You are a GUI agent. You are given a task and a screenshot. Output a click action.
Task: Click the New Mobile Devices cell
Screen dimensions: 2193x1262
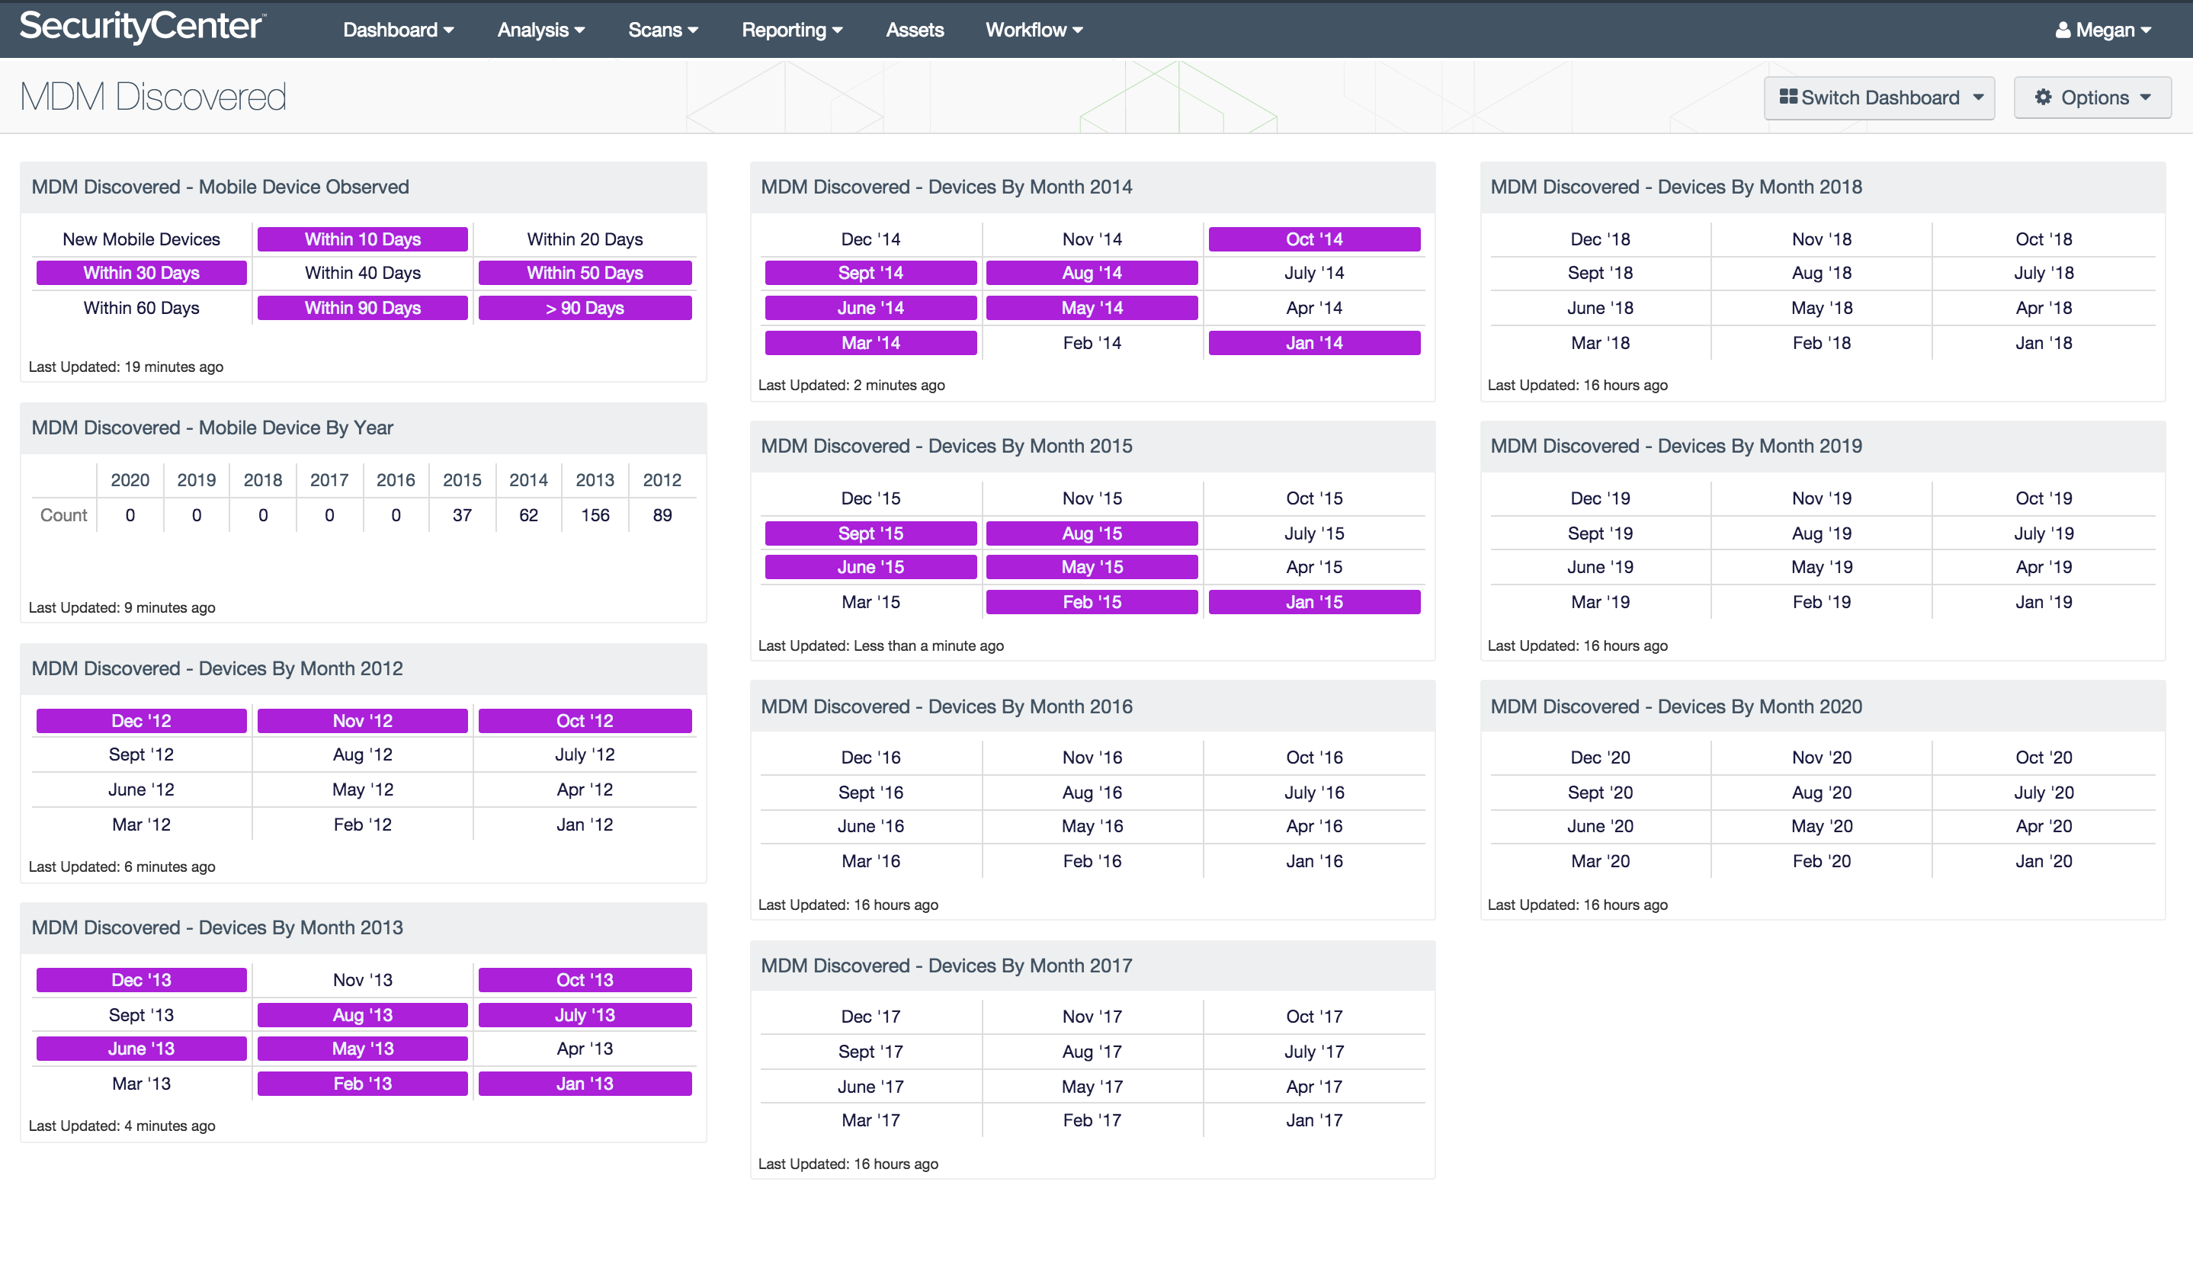click(141, 239)
